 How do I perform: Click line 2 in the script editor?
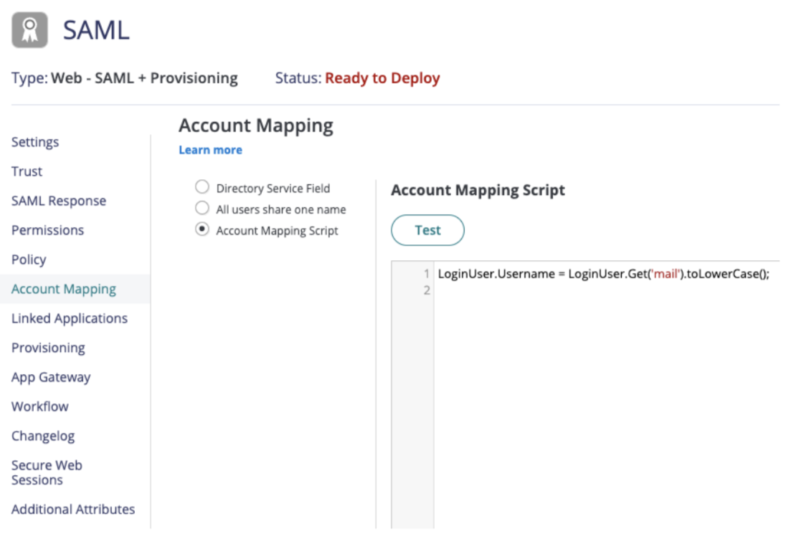tap(574, 290)
